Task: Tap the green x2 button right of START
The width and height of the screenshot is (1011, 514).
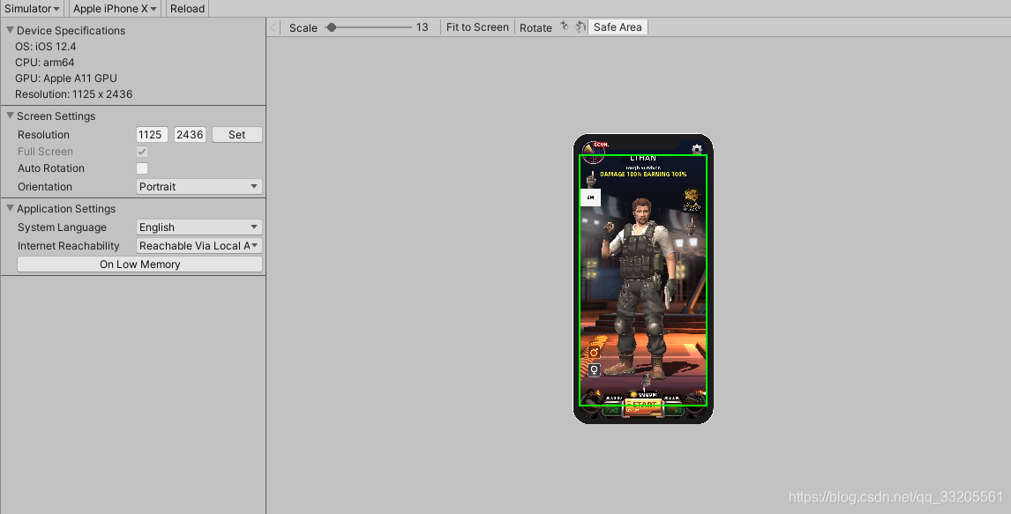Action: (676, 410)
